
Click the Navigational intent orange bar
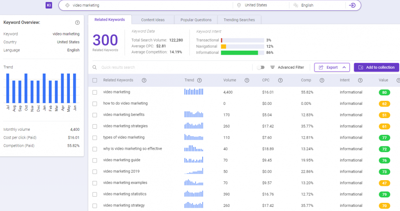click(224, 46)
